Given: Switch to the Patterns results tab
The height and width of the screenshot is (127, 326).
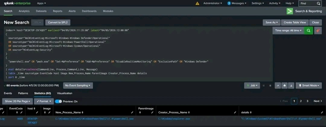Looking at the screenshot, I should 23,93.
